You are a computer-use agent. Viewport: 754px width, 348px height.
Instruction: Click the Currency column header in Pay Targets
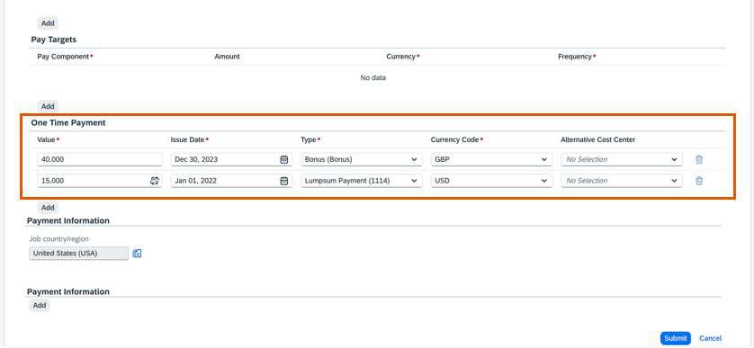pyautogui.click(x=402, y=57)
